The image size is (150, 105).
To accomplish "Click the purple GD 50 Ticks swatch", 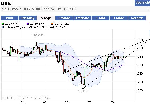I will coord(28,24).
